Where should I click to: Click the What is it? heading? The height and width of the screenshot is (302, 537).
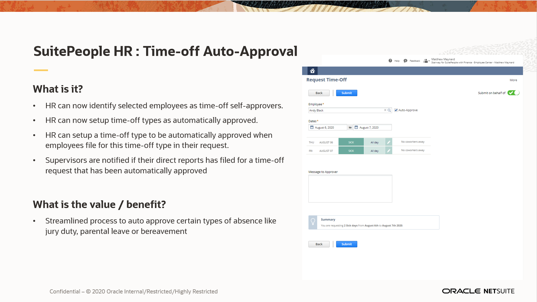click(58, 89)
